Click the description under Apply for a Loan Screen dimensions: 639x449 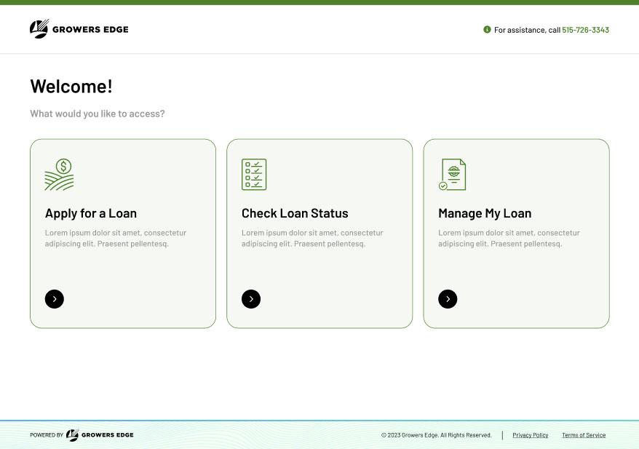[116, 238]
